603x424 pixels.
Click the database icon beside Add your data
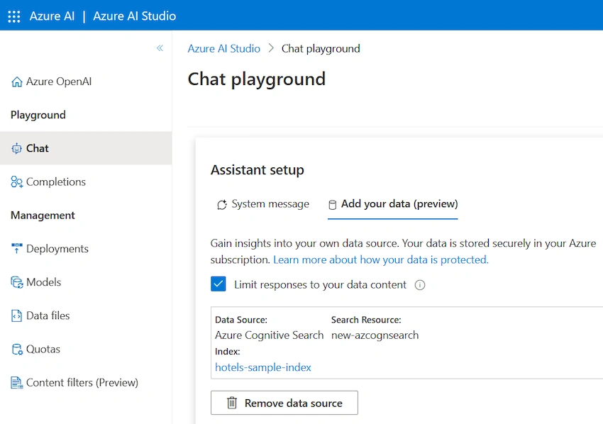(x=332, y=204)
